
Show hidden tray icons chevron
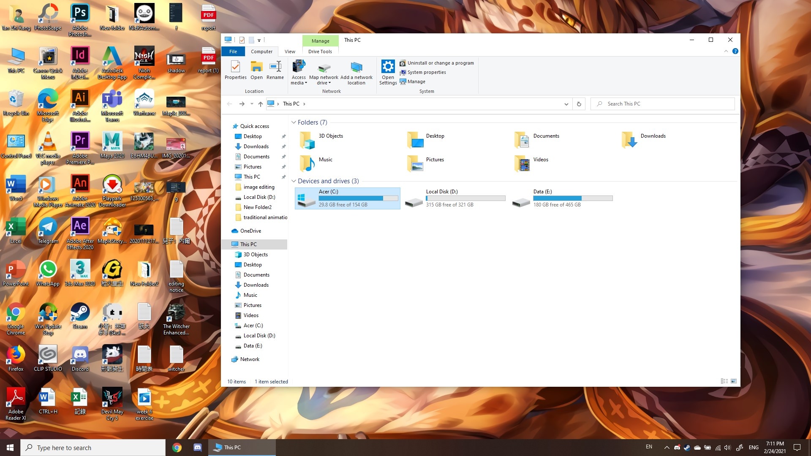[x=667, y=448]
